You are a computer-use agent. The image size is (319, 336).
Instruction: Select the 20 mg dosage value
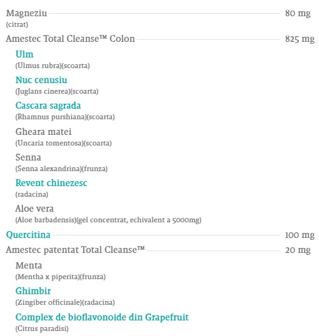[298, 250]
